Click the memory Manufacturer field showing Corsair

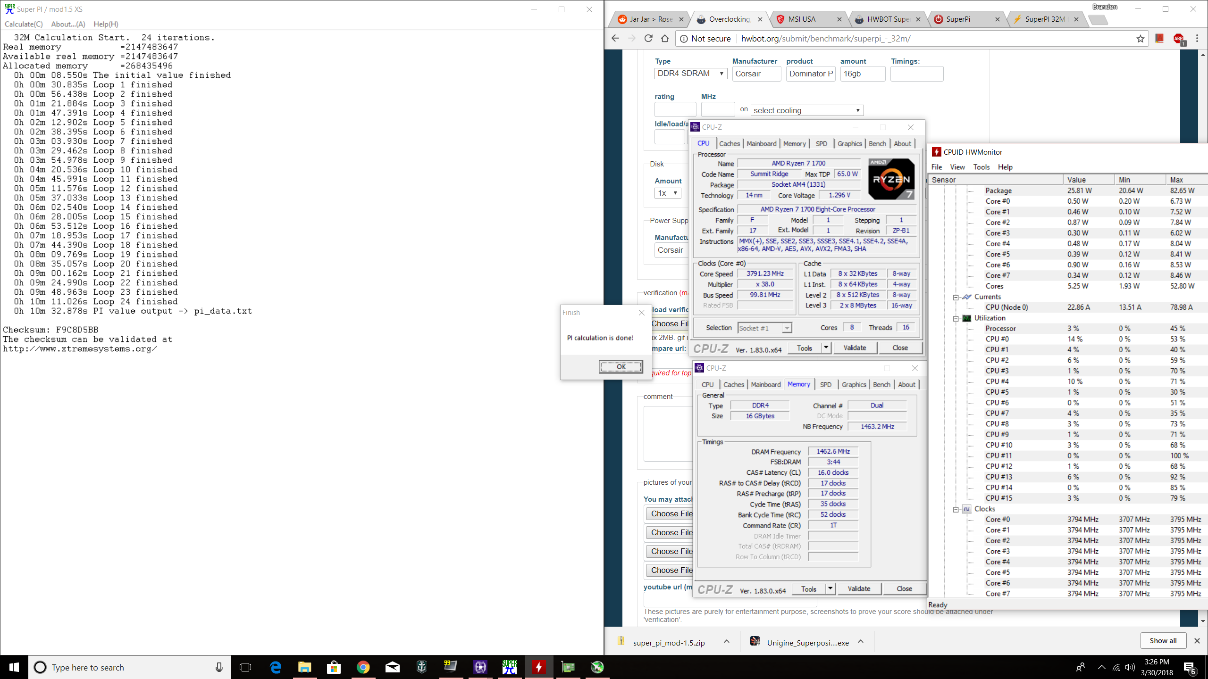756,74
